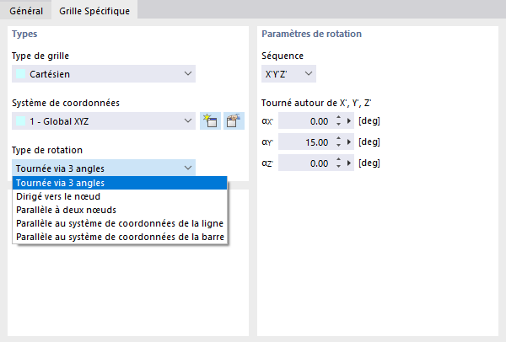Screen dimensions: 506x342
Task: Click the αZ' spinner arrows
Action: coord(338,163)
